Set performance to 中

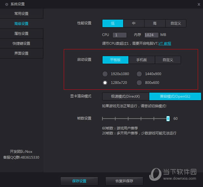click(x=134, y=23)
